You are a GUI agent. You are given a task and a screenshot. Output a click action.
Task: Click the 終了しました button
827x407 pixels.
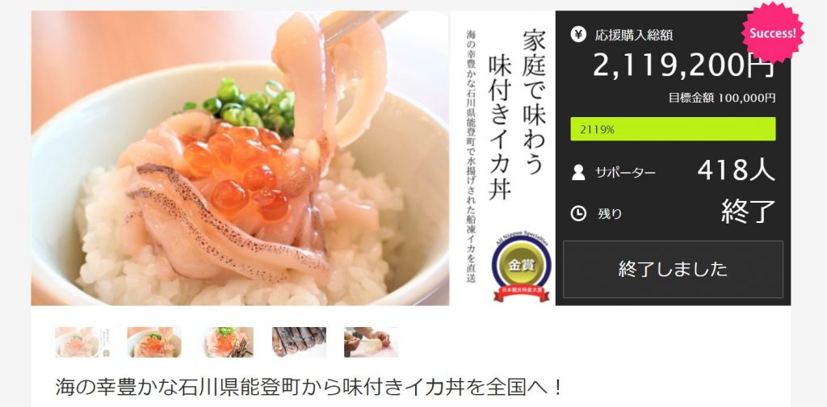point(673,269)
